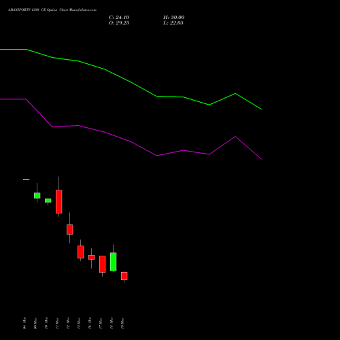Select the tall red candle on 11 Mar
The height and width of the screenshot is (340, 340).
59,201
